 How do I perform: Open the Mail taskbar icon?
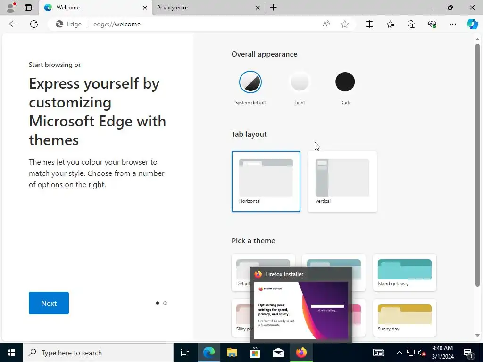coord(278,353)
